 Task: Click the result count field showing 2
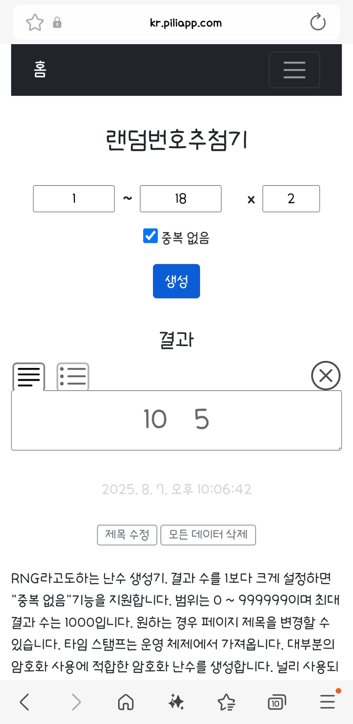[291, 199]
